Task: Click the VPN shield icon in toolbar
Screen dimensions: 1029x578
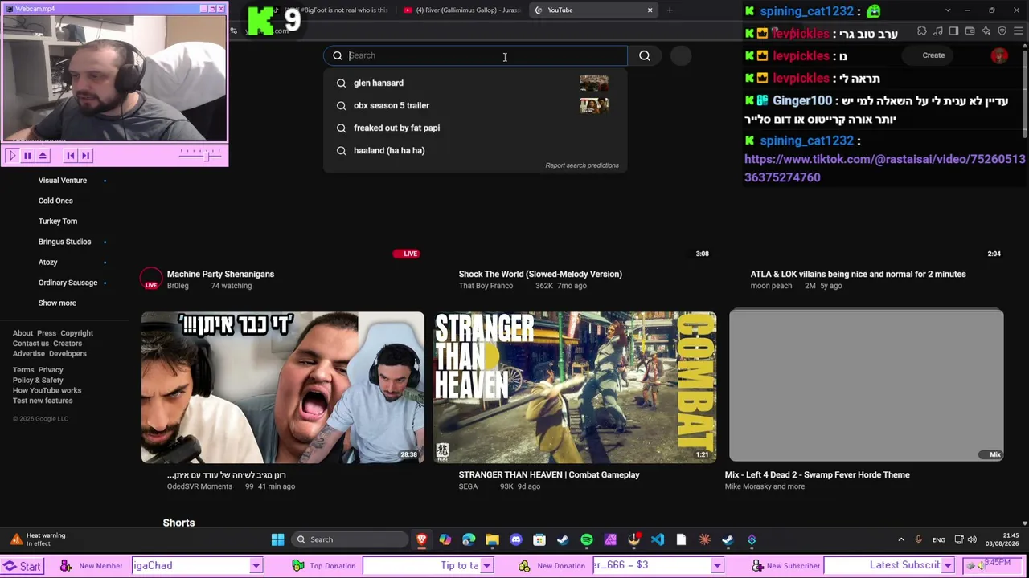Action: pos(1002,31)
